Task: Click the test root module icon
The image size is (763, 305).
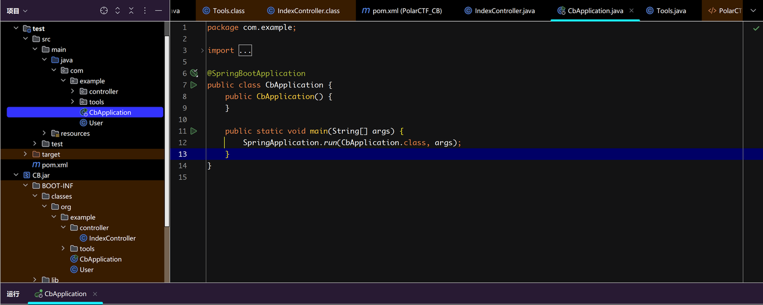Action: pyautogui.click(x=27, y=29)
